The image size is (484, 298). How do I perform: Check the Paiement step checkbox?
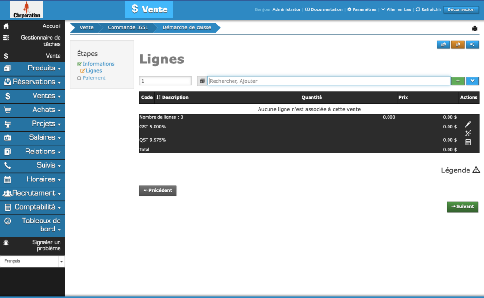tap(78, 77)
